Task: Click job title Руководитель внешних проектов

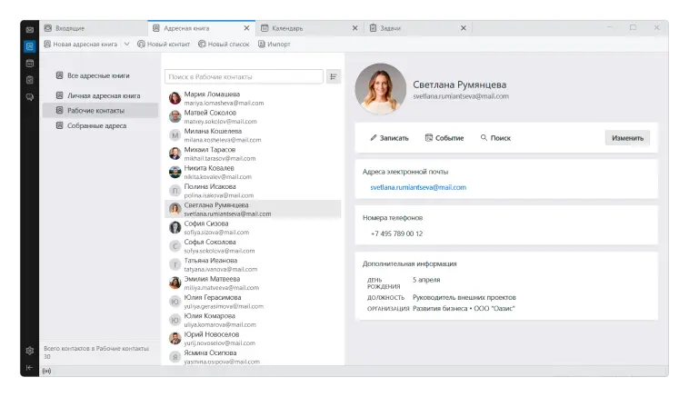Action: pyautogui.click(x=464, y=297)
